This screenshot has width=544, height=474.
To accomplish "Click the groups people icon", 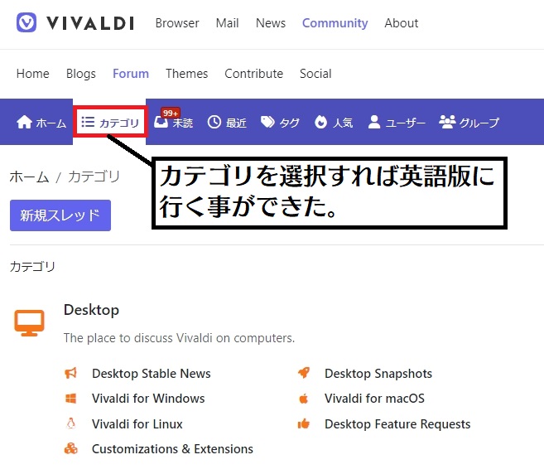I will click(x=447, y=122).
